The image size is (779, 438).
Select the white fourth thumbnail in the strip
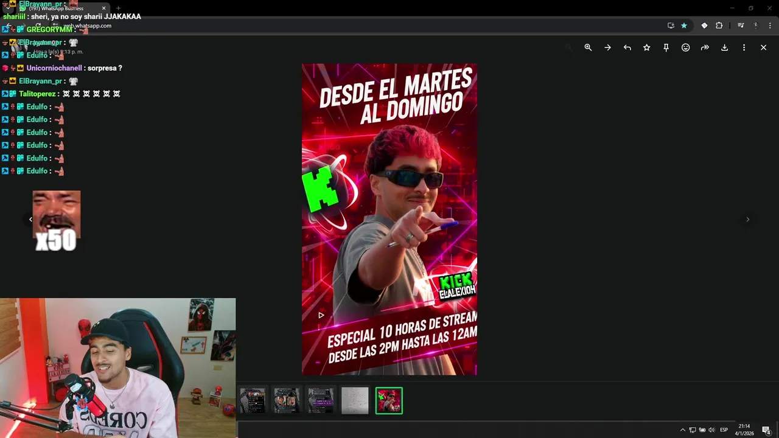355,401
